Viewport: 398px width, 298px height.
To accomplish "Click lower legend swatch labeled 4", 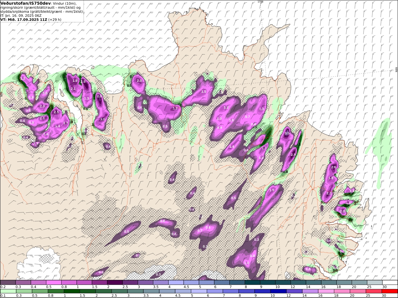I will click(167, 291).
